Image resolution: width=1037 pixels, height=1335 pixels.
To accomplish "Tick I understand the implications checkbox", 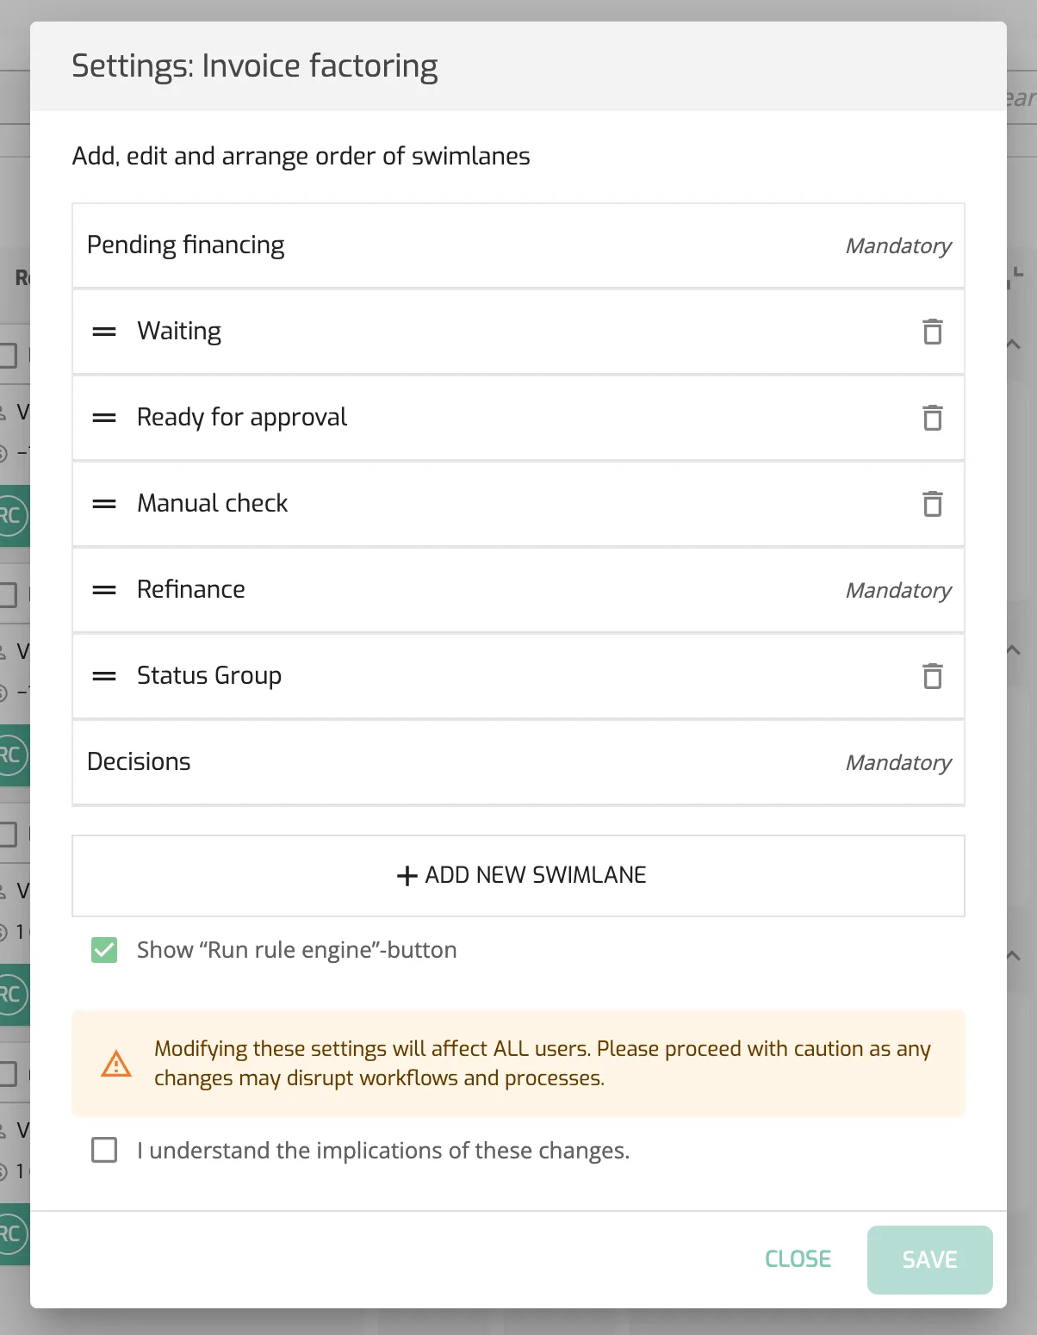I will pyautogui.click(x=104, y=1150).
